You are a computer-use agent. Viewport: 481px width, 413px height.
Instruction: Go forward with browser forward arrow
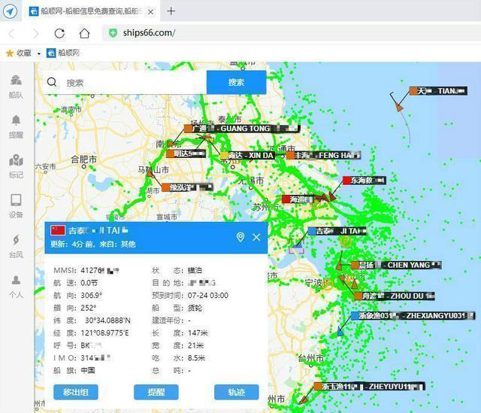click(36, 33)
